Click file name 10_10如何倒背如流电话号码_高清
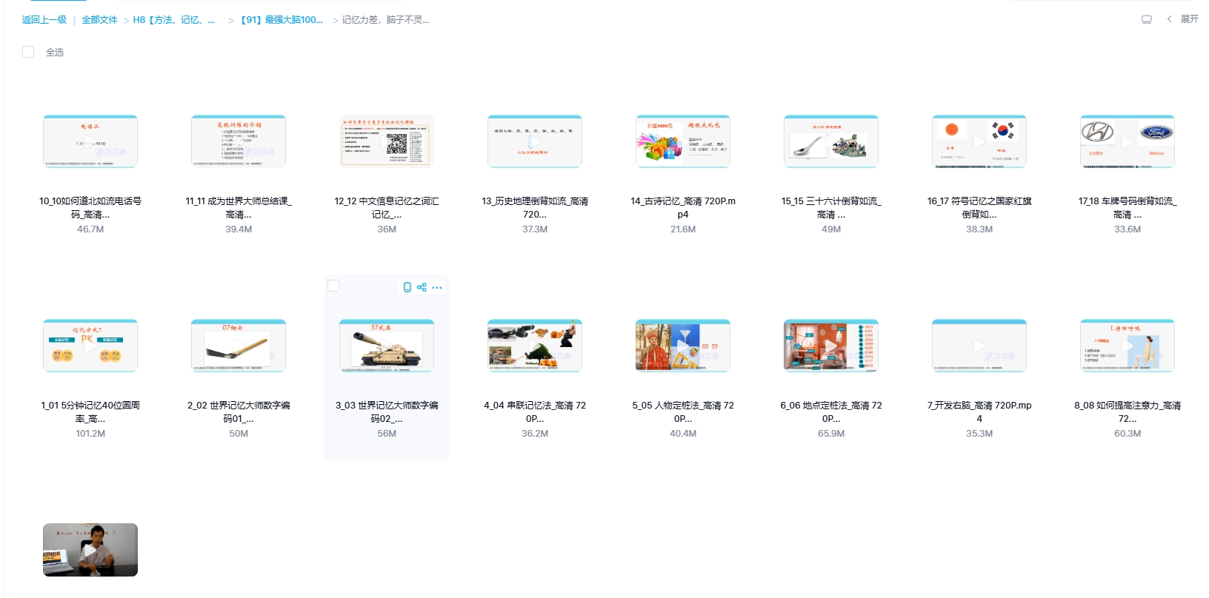 coord(90,208)
